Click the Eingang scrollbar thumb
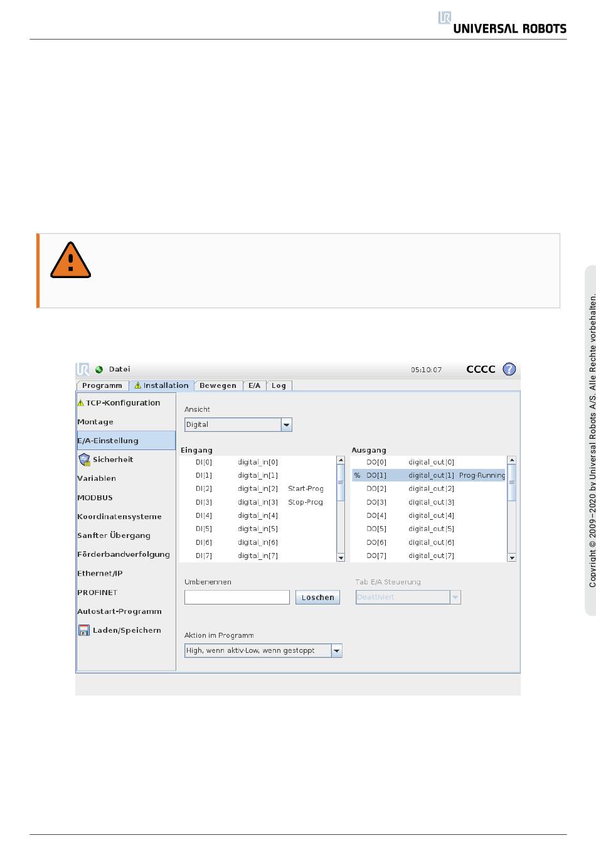The height and width of the screenshot is (865, 596). [341, 483]
